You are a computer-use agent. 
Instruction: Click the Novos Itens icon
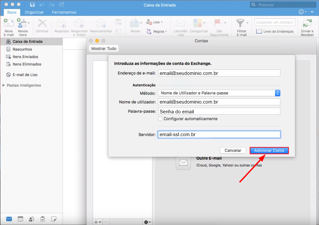22,23
